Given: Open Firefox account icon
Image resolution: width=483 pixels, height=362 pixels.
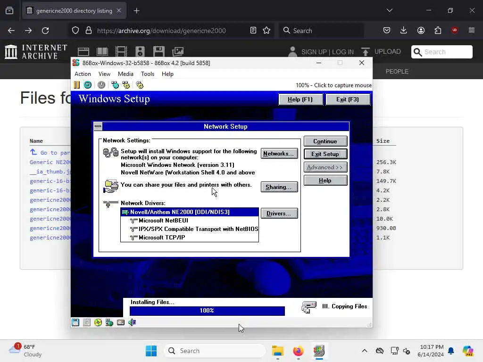Looking at the screenshot, I should point(421,30).
